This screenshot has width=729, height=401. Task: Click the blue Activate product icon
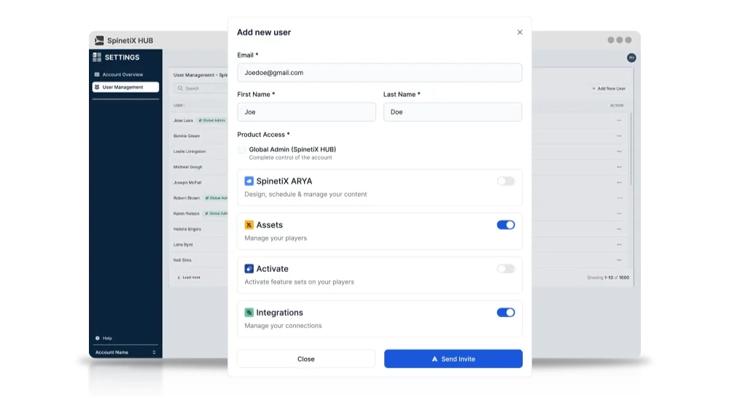point(249,269)
